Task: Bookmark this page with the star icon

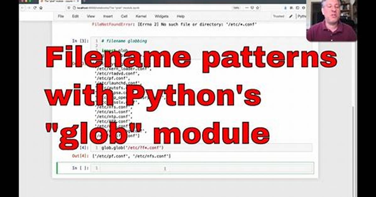Action: coord(257,8)
